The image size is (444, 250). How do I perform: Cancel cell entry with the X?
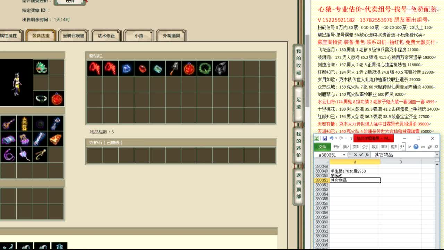click(355, 155)
